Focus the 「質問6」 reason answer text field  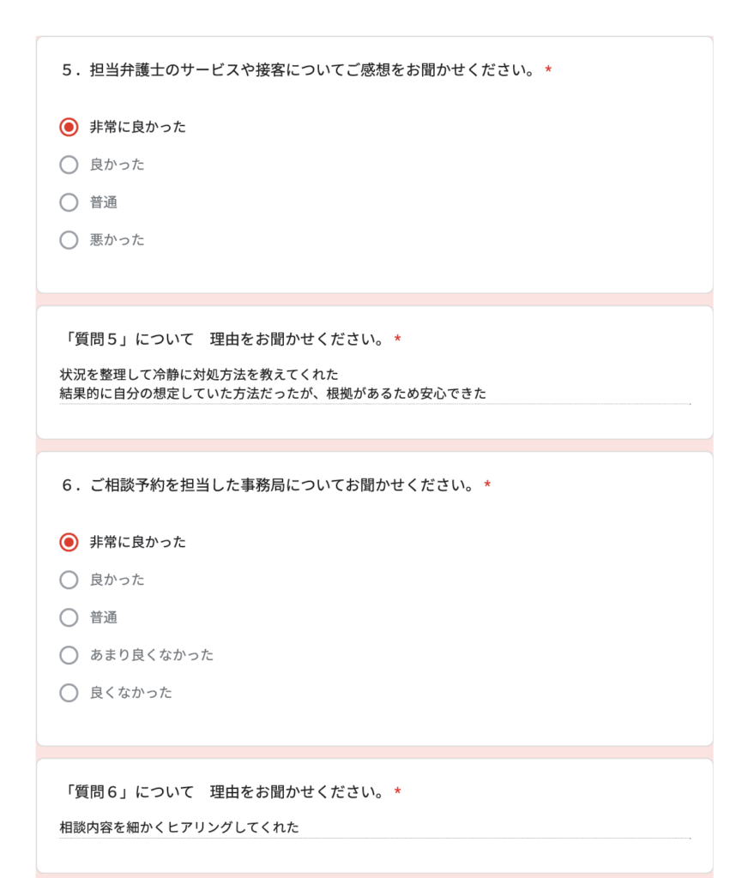click(x=374, y=827)
